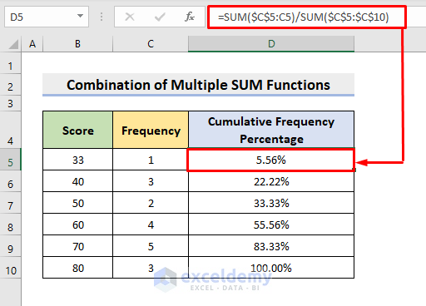Select the cell showing 33.33%
The height and width of the screenshot is (306, 426).
pos(271,203)
